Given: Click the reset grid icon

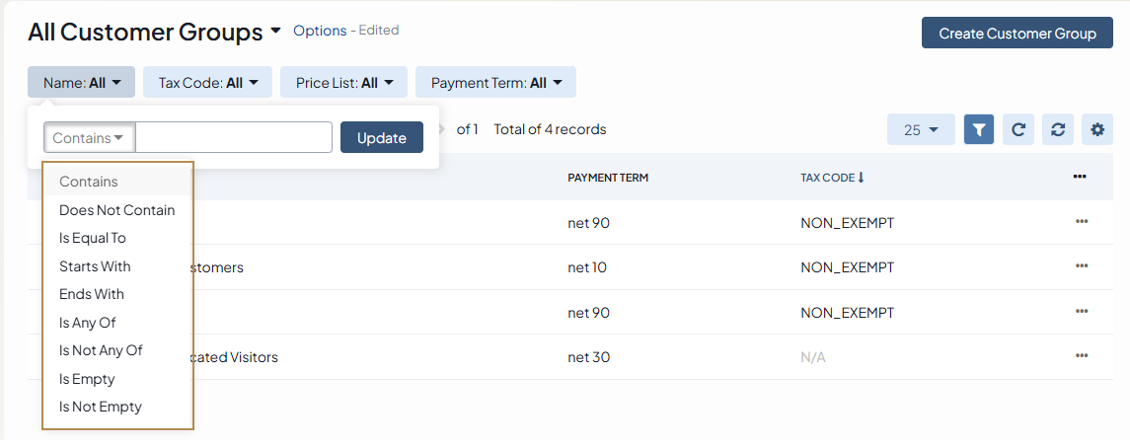Looking at the screenshot, I should point(1058,129).
